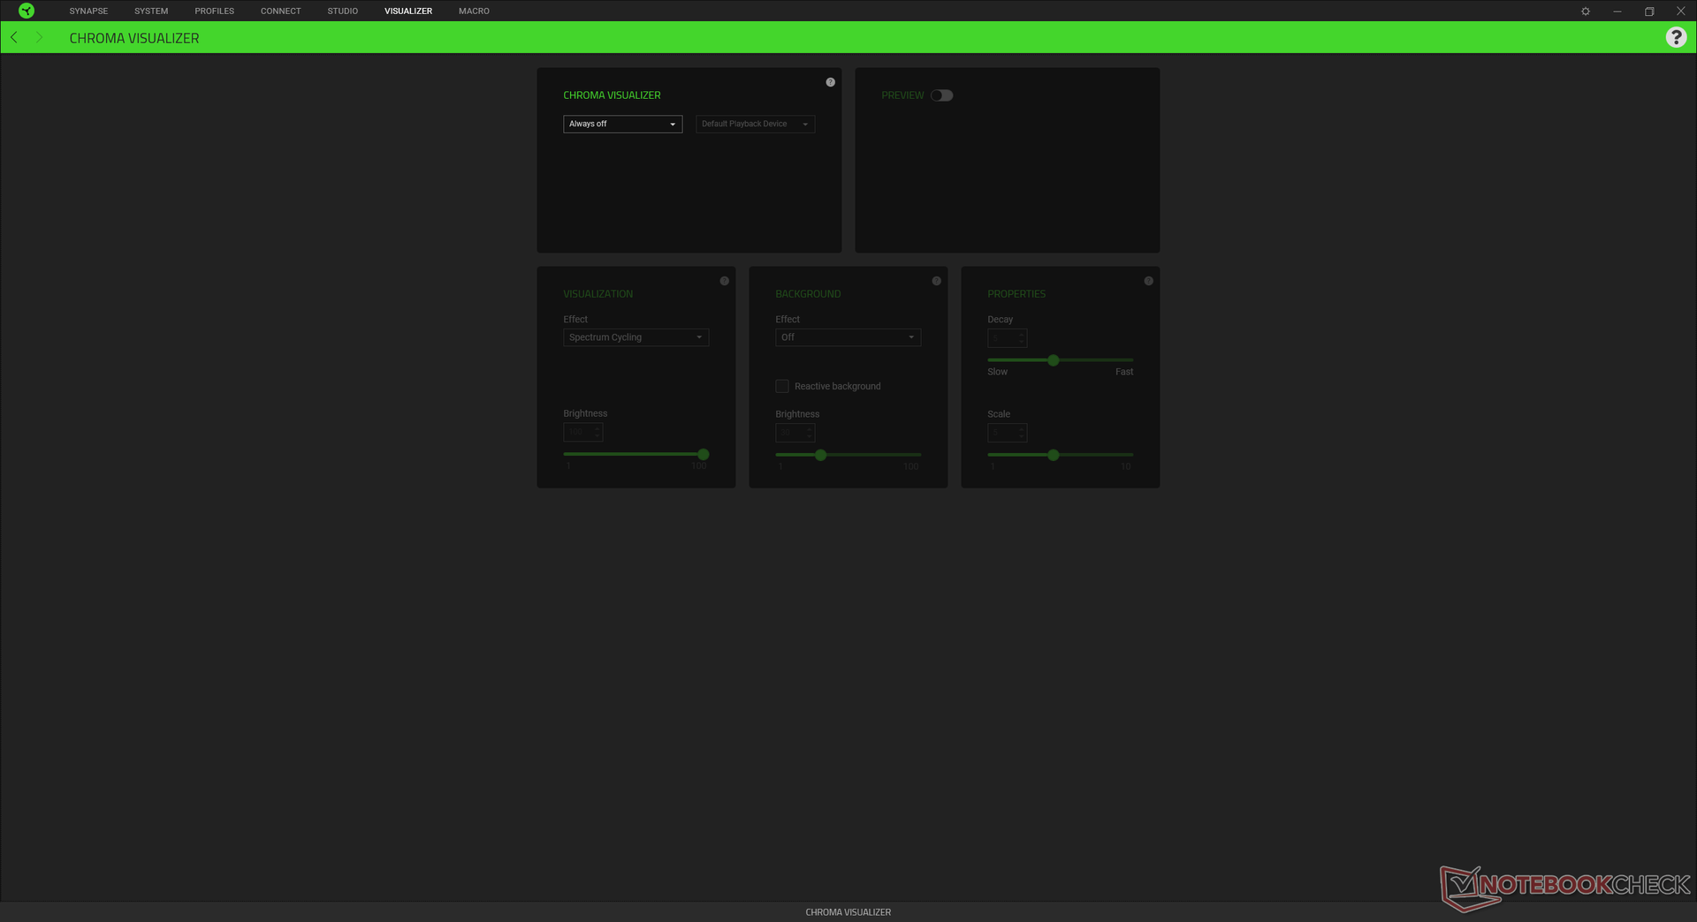Viewport: 1697px width, 922px height.
Task: Open the settings gear icon
Action: [1586, 11]
